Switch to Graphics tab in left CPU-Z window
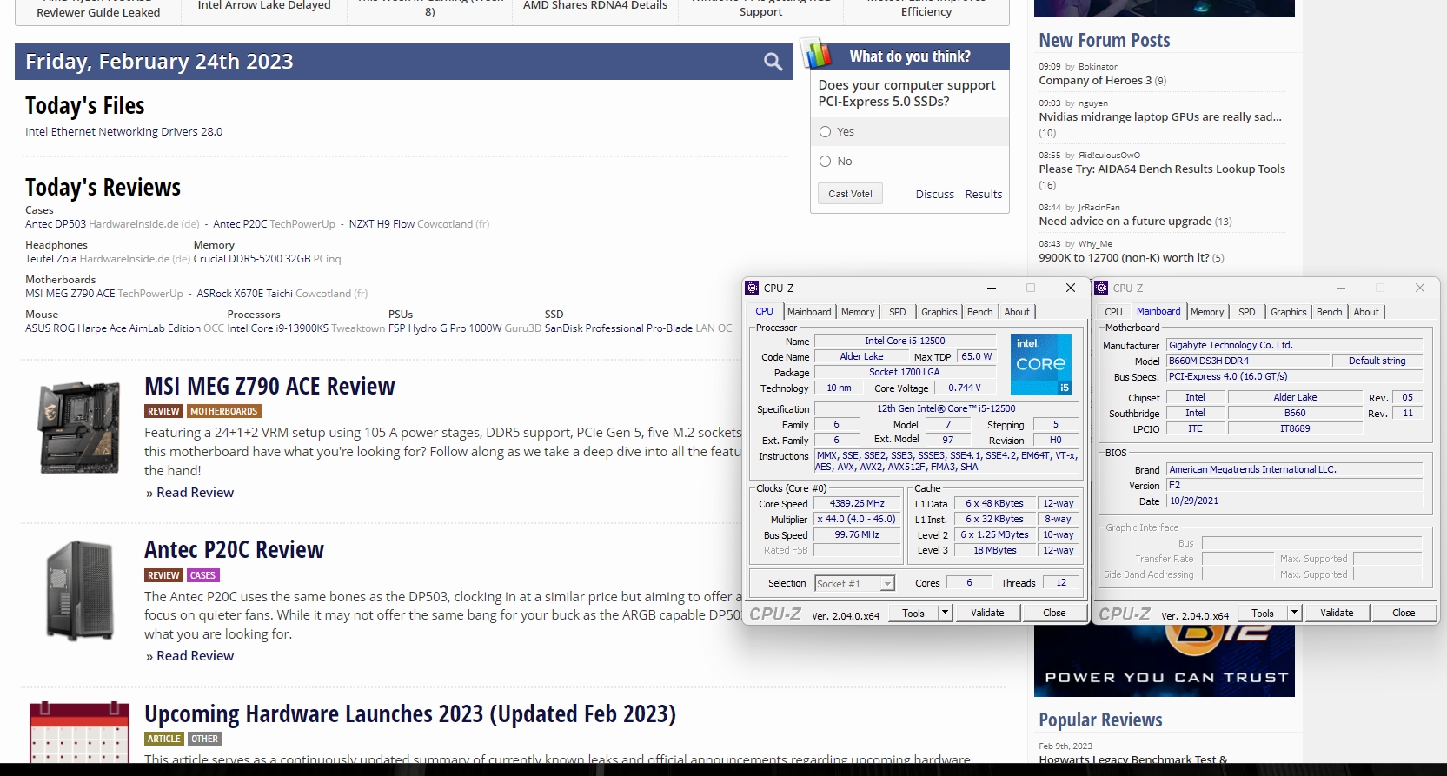The image size is (1447, 776). pos(939,312)
